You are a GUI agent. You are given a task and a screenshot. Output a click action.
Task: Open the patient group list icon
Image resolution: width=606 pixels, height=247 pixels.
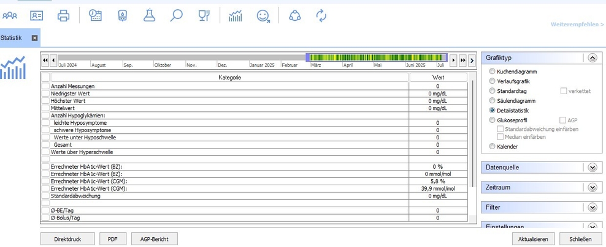[10, 16]
